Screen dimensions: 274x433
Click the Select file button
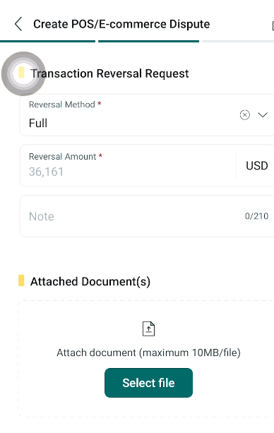tap(148, 383)
